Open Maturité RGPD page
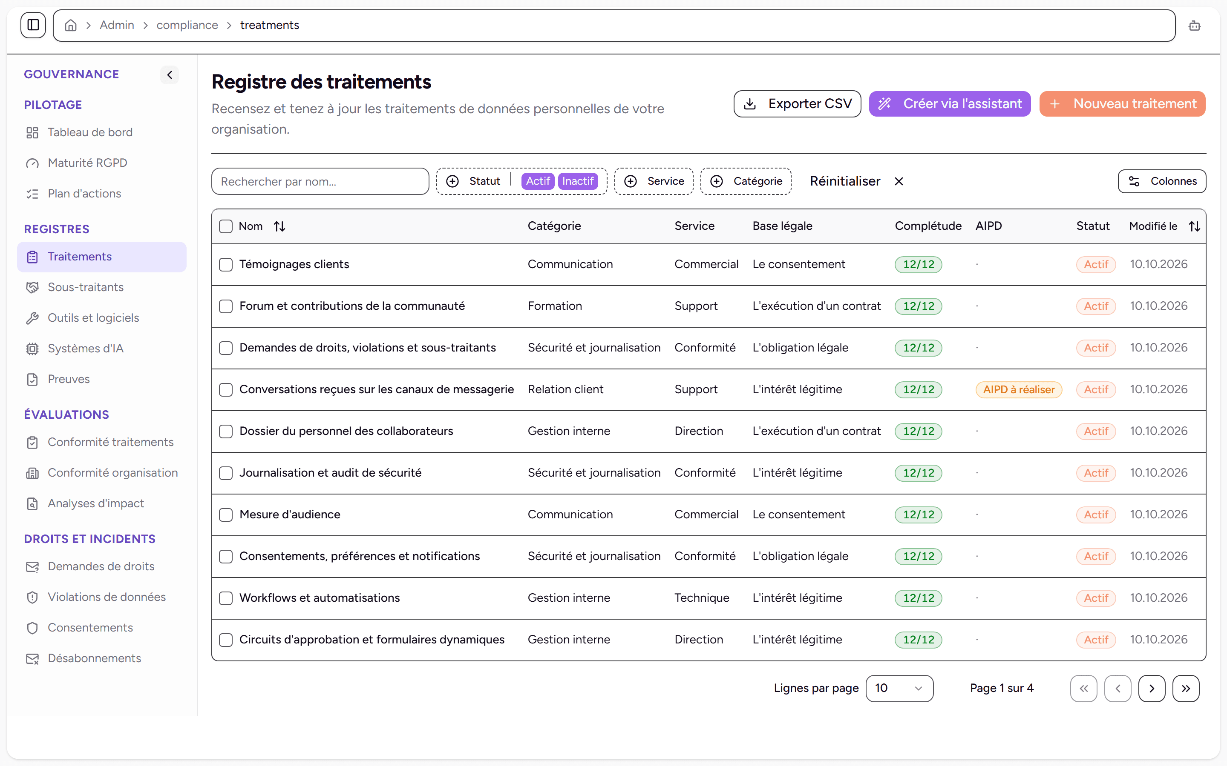The height and width of the screenshot is (766, 1227). coord(101,163)
